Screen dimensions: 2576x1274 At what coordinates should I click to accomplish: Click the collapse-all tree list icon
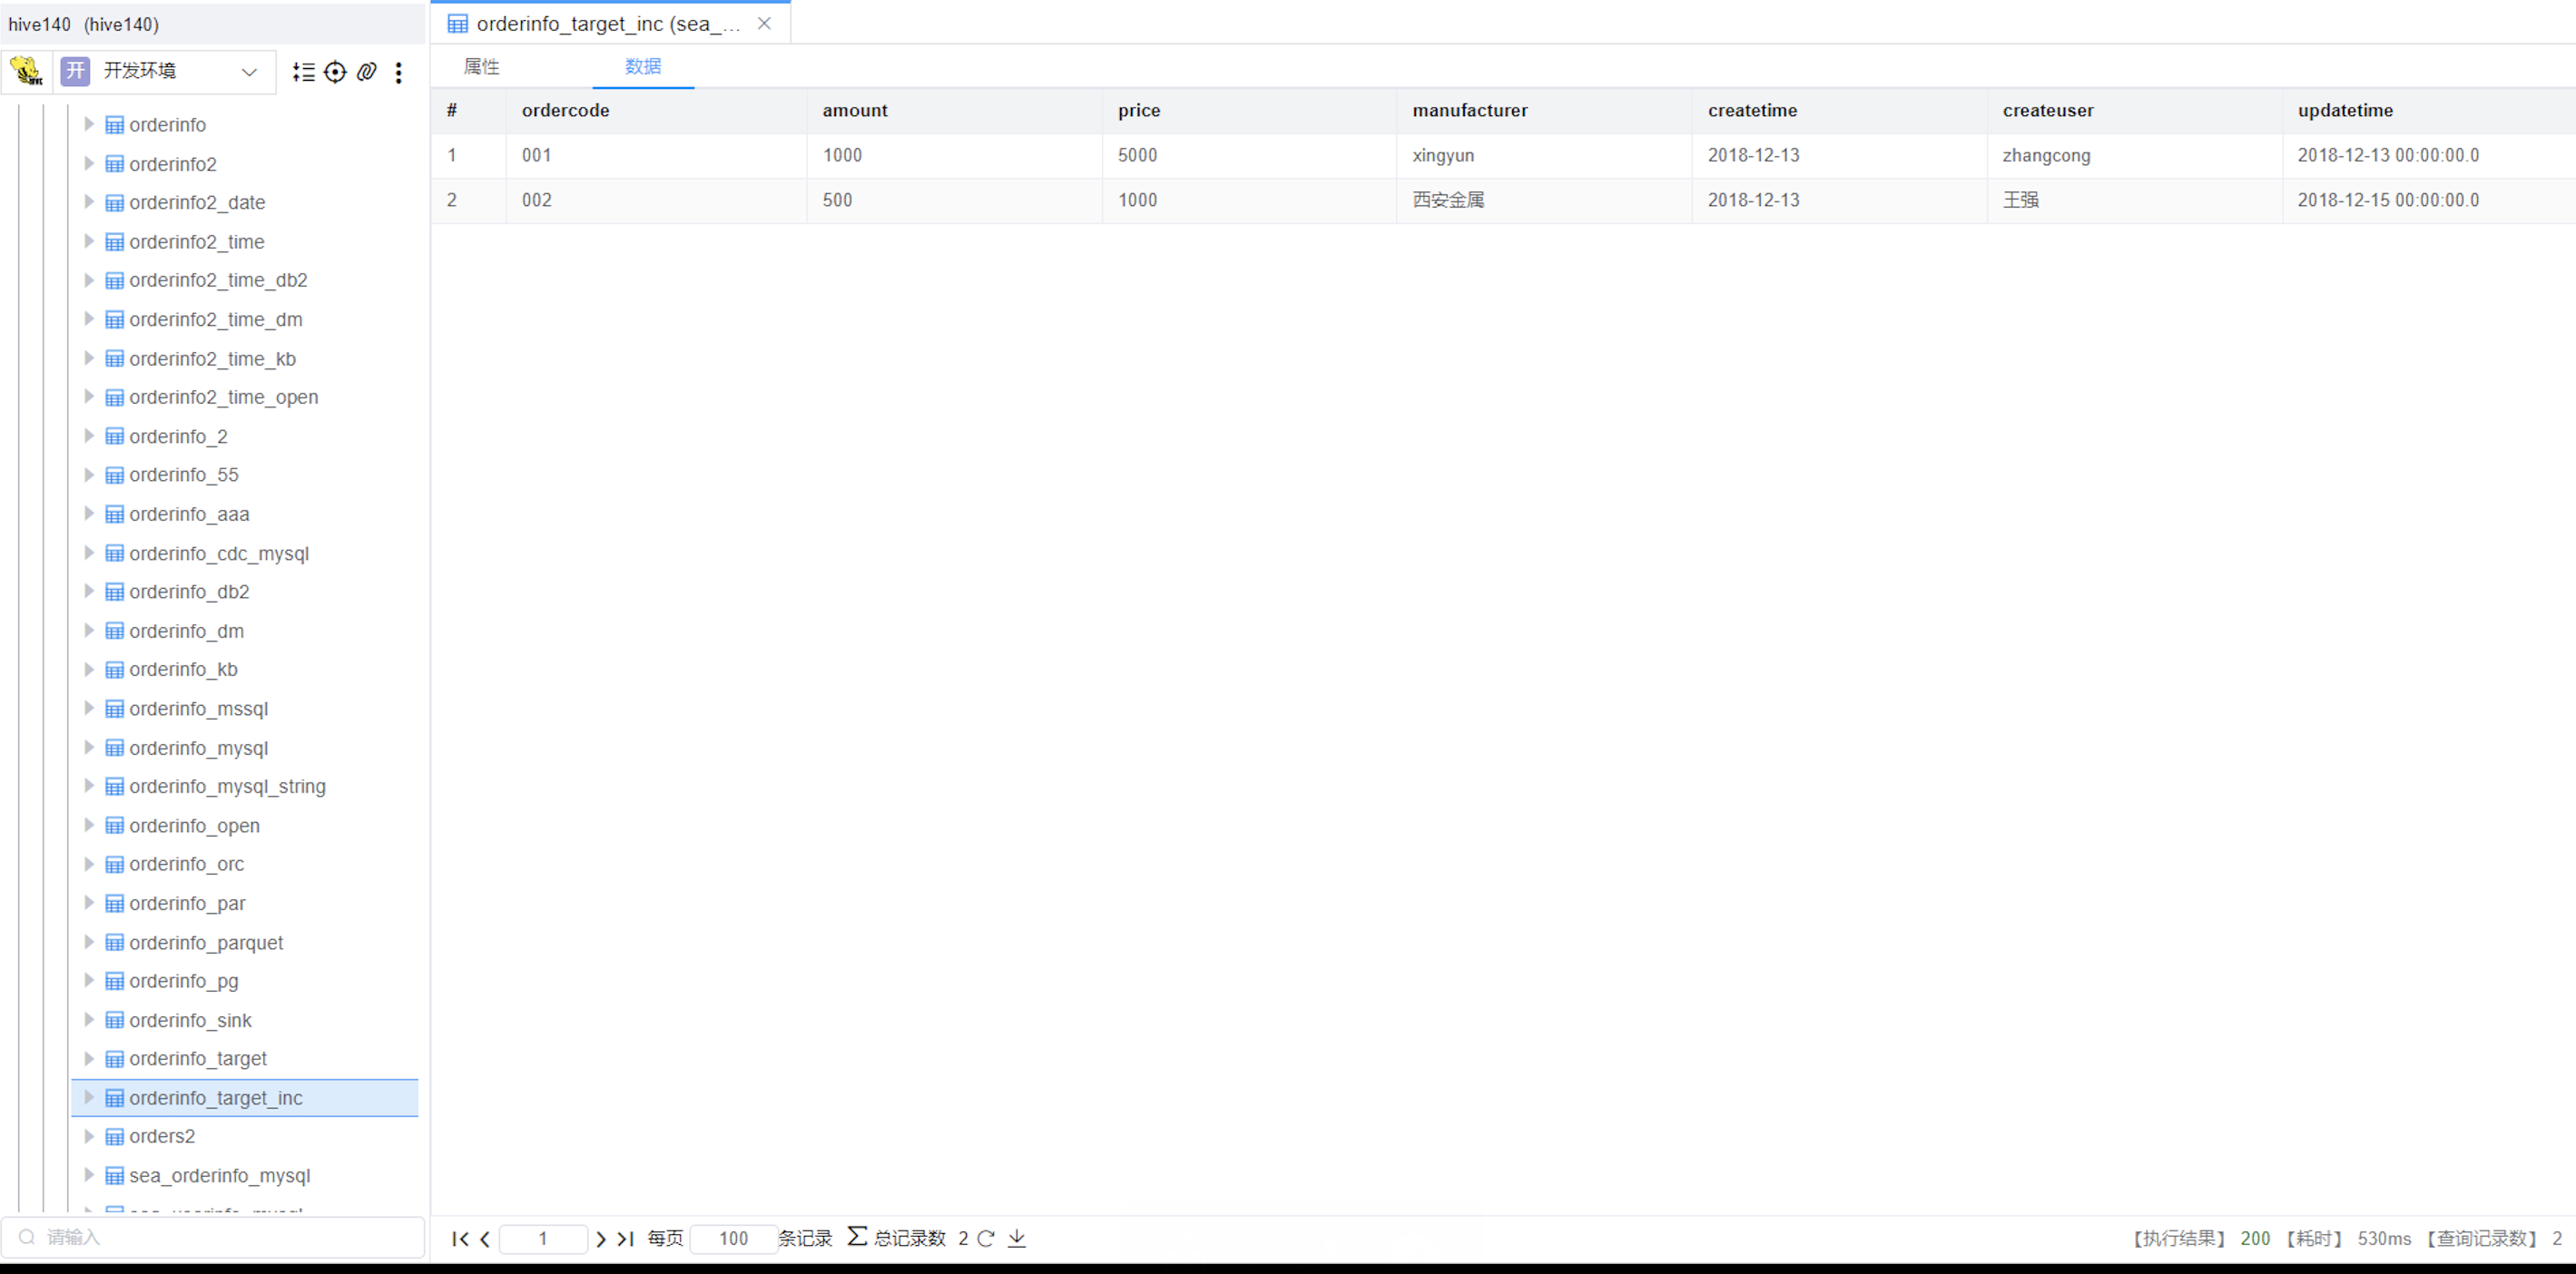point(303,72)
